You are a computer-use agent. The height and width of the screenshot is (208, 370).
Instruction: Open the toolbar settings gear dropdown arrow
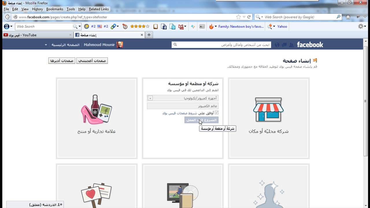pos(365,26)
